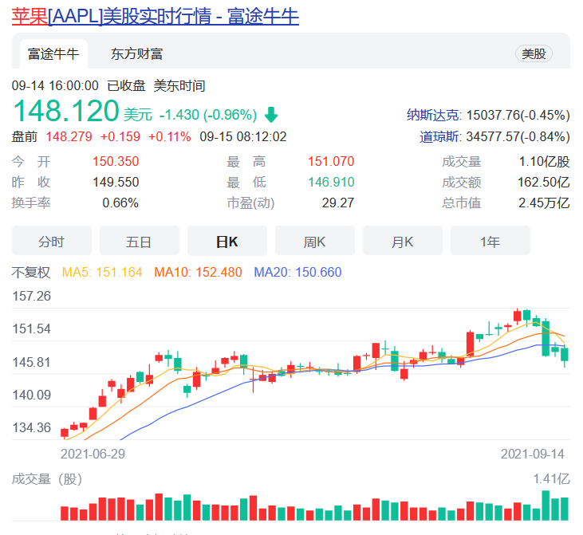Click the change value -1.430 (-0.96%)
Image resolution: width=583 pixels, height=535 pixels.
pos(208,115)
